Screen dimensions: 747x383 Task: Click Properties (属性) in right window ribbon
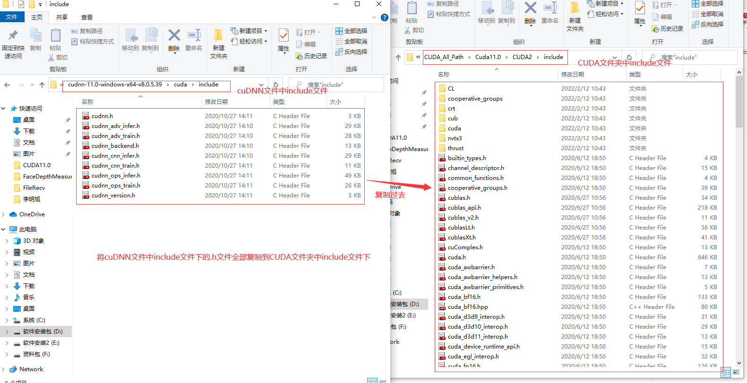[x=640, y=13]
